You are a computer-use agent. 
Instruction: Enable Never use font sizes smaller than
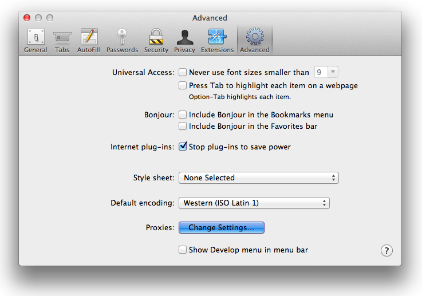click(x=183, y=72)
